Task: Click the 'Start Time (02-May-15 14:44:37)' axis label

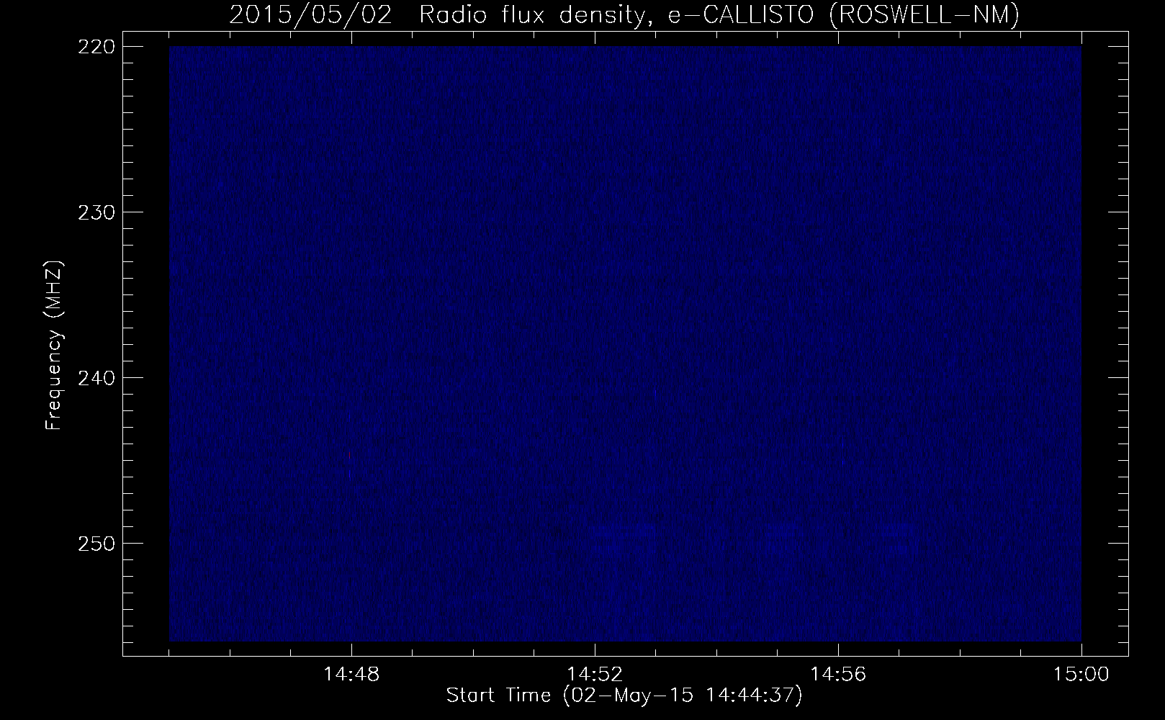Action: [624, 696]
